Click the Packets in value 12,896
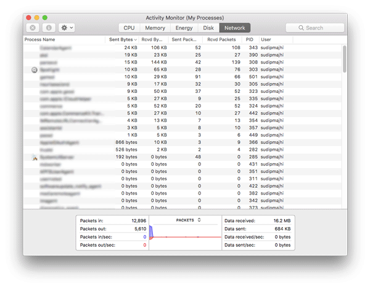The height and width of the screenshot is (288, 370). click(x=139, y=221)
